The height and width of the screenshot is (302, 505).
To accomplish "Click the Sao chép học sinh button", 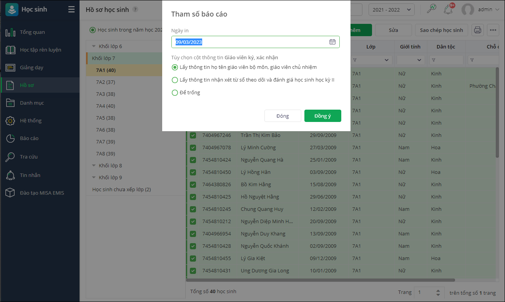I will (x=442, y=30).
